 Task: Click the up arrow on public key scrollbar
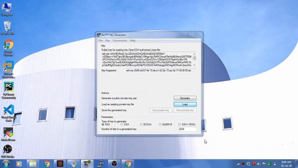pos(194,54)
